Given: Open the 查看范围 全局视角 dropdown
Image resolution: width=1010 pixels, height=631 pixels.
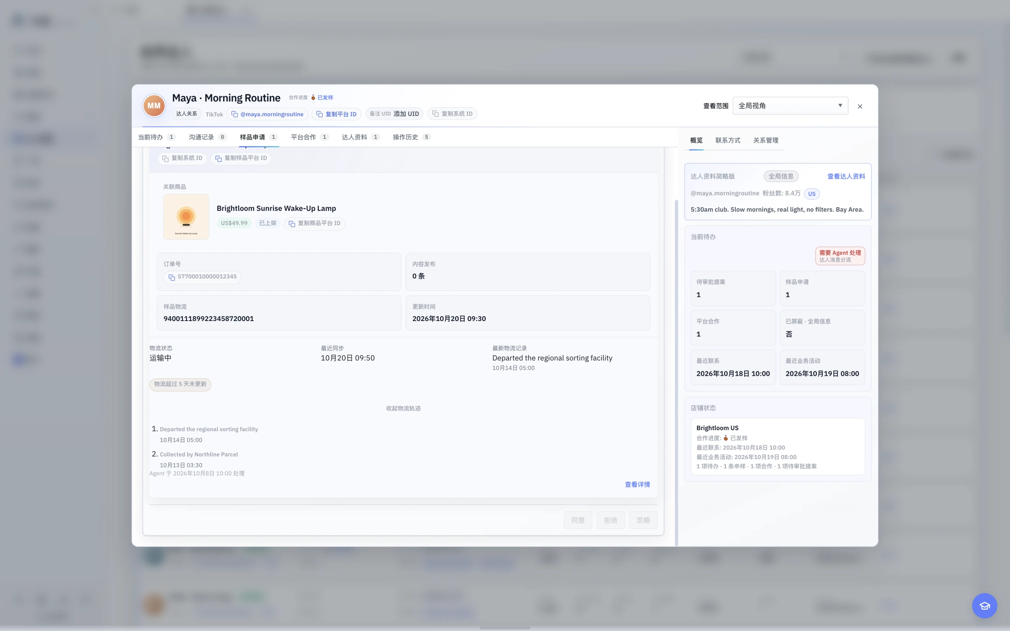Looking at the screenshot, I should point(790,106).
